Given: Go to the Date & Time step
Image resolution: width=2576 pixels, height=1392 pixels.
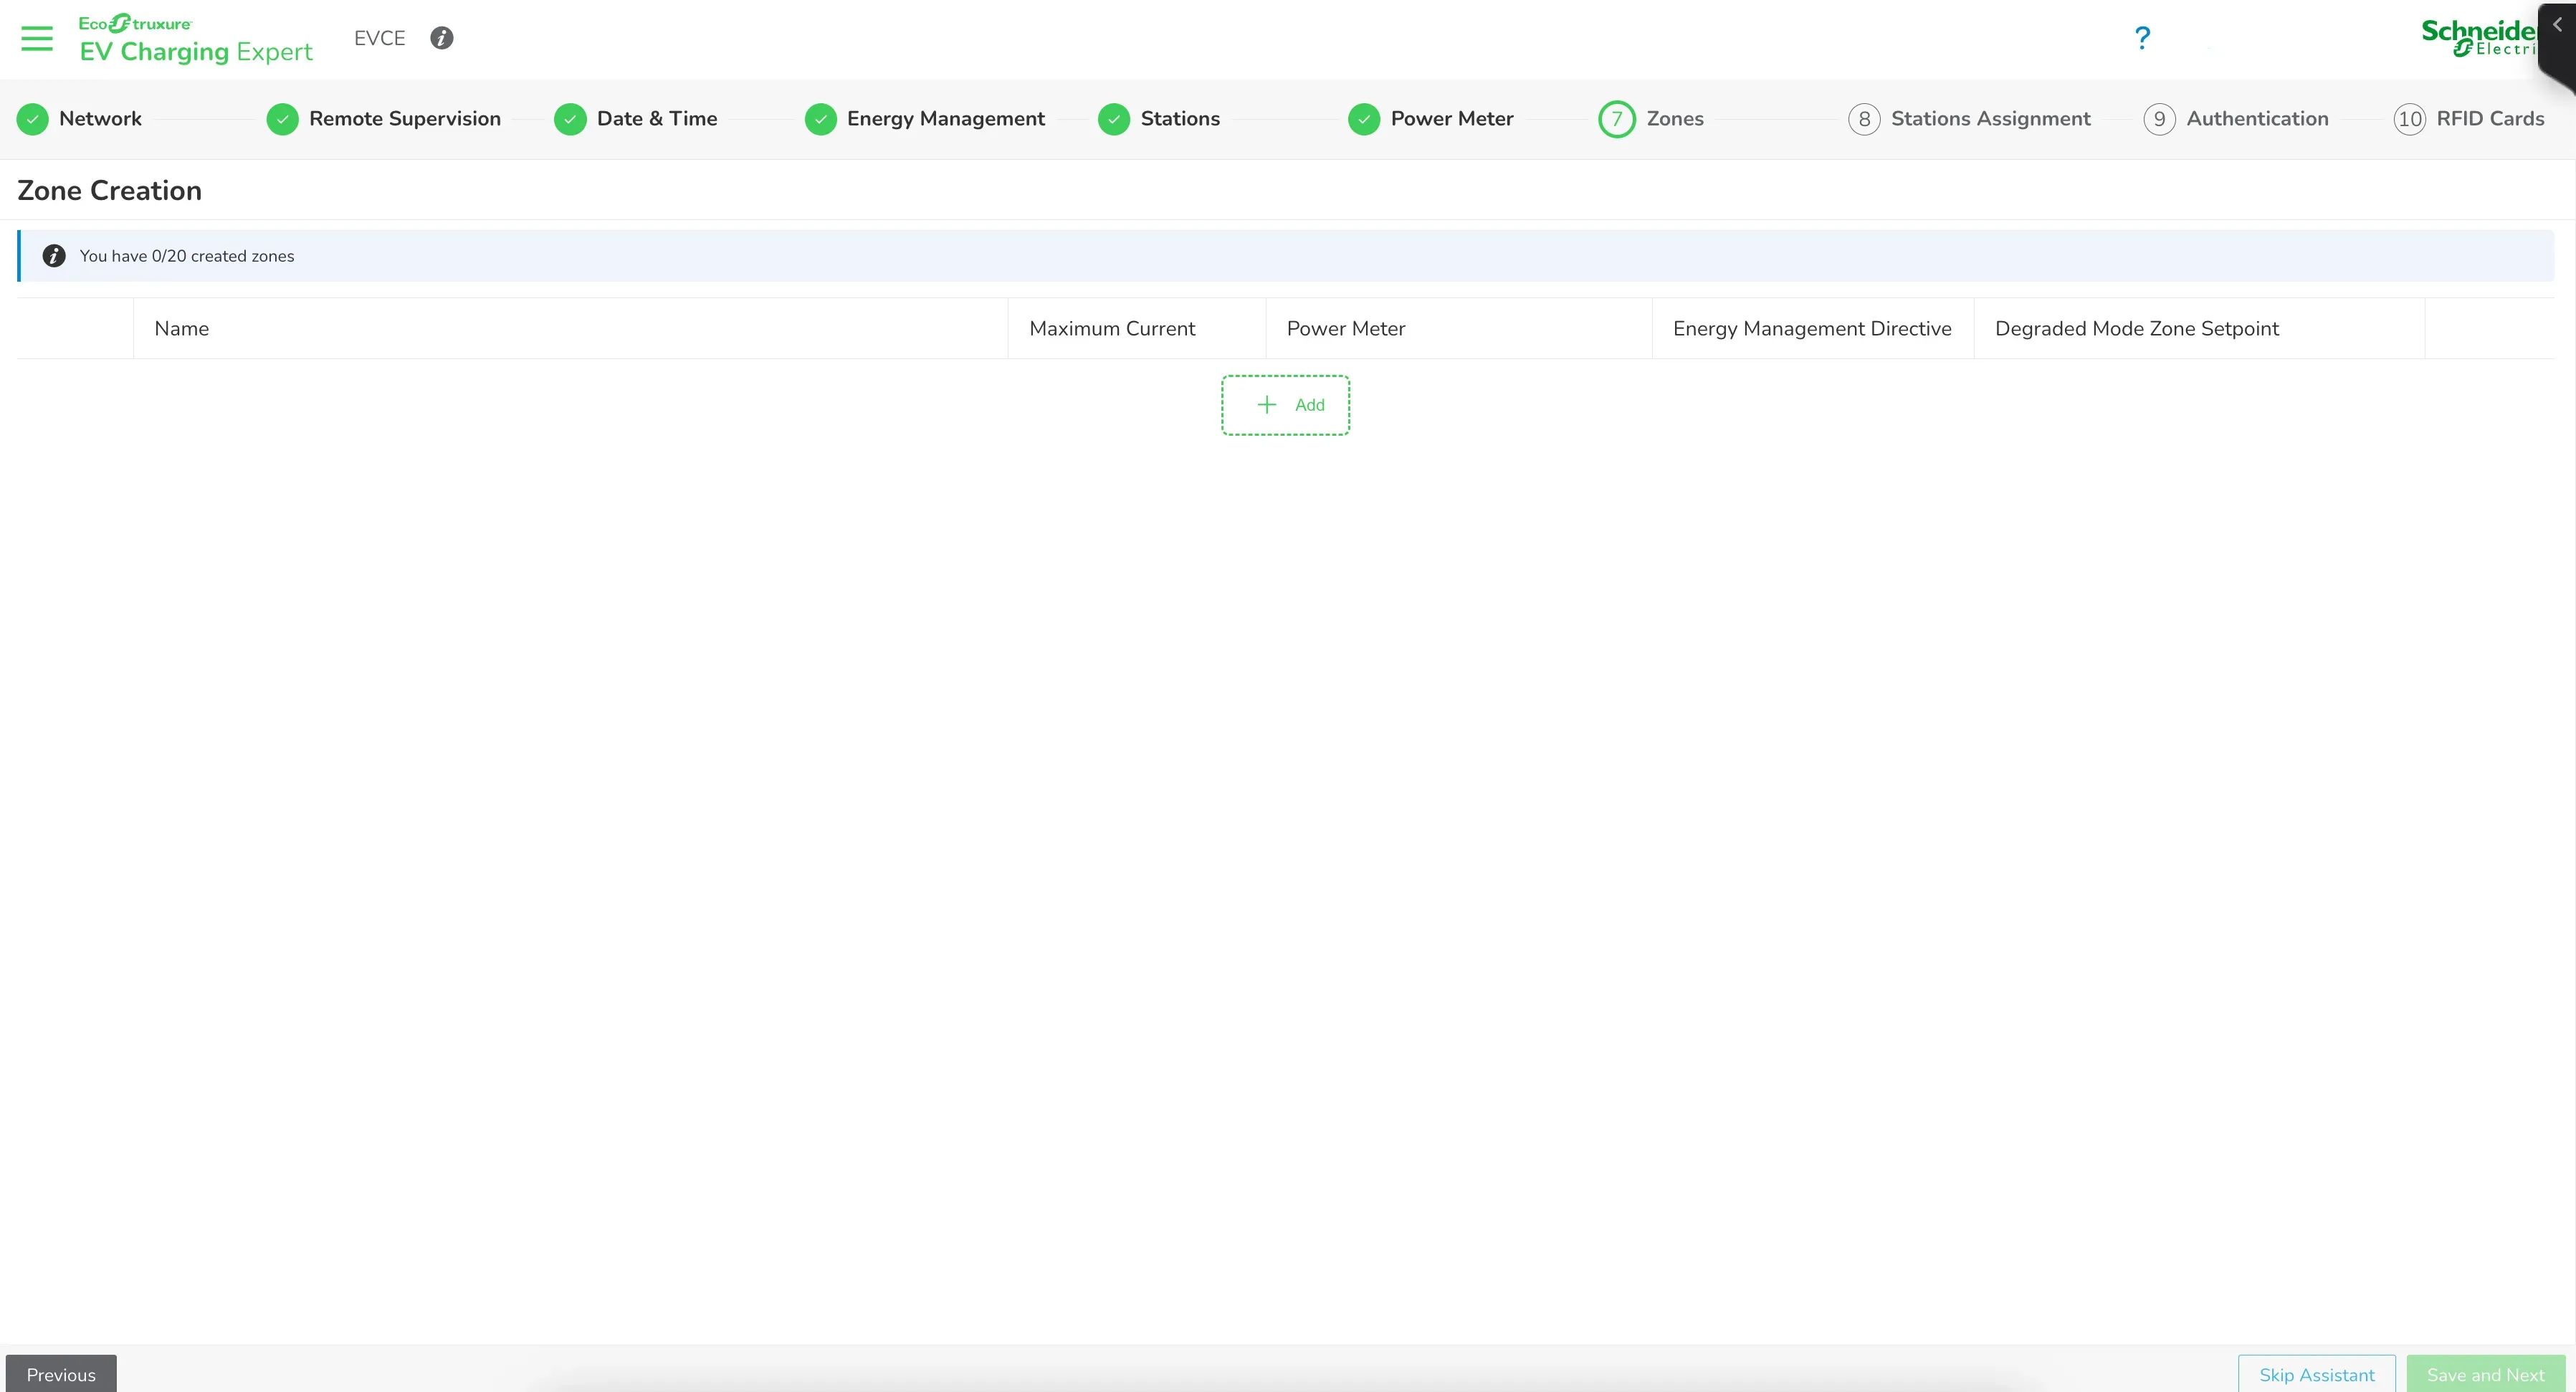Looking at the screenshot, I should (657, 118).
